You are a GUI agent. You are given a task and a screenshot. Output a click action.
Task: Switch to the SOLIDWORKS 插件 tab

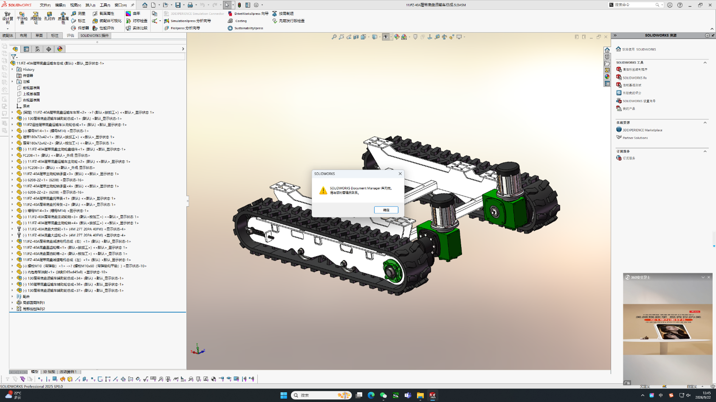94,36
